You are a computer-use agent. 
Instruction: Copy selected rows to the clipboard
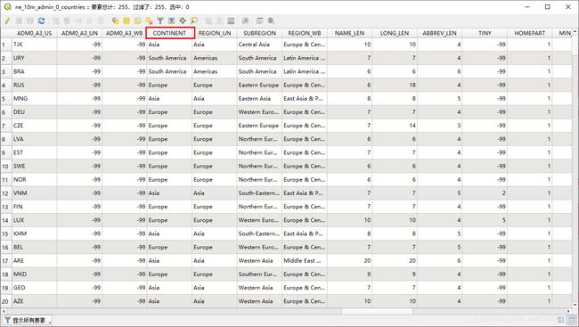click(x=89, y=21)
